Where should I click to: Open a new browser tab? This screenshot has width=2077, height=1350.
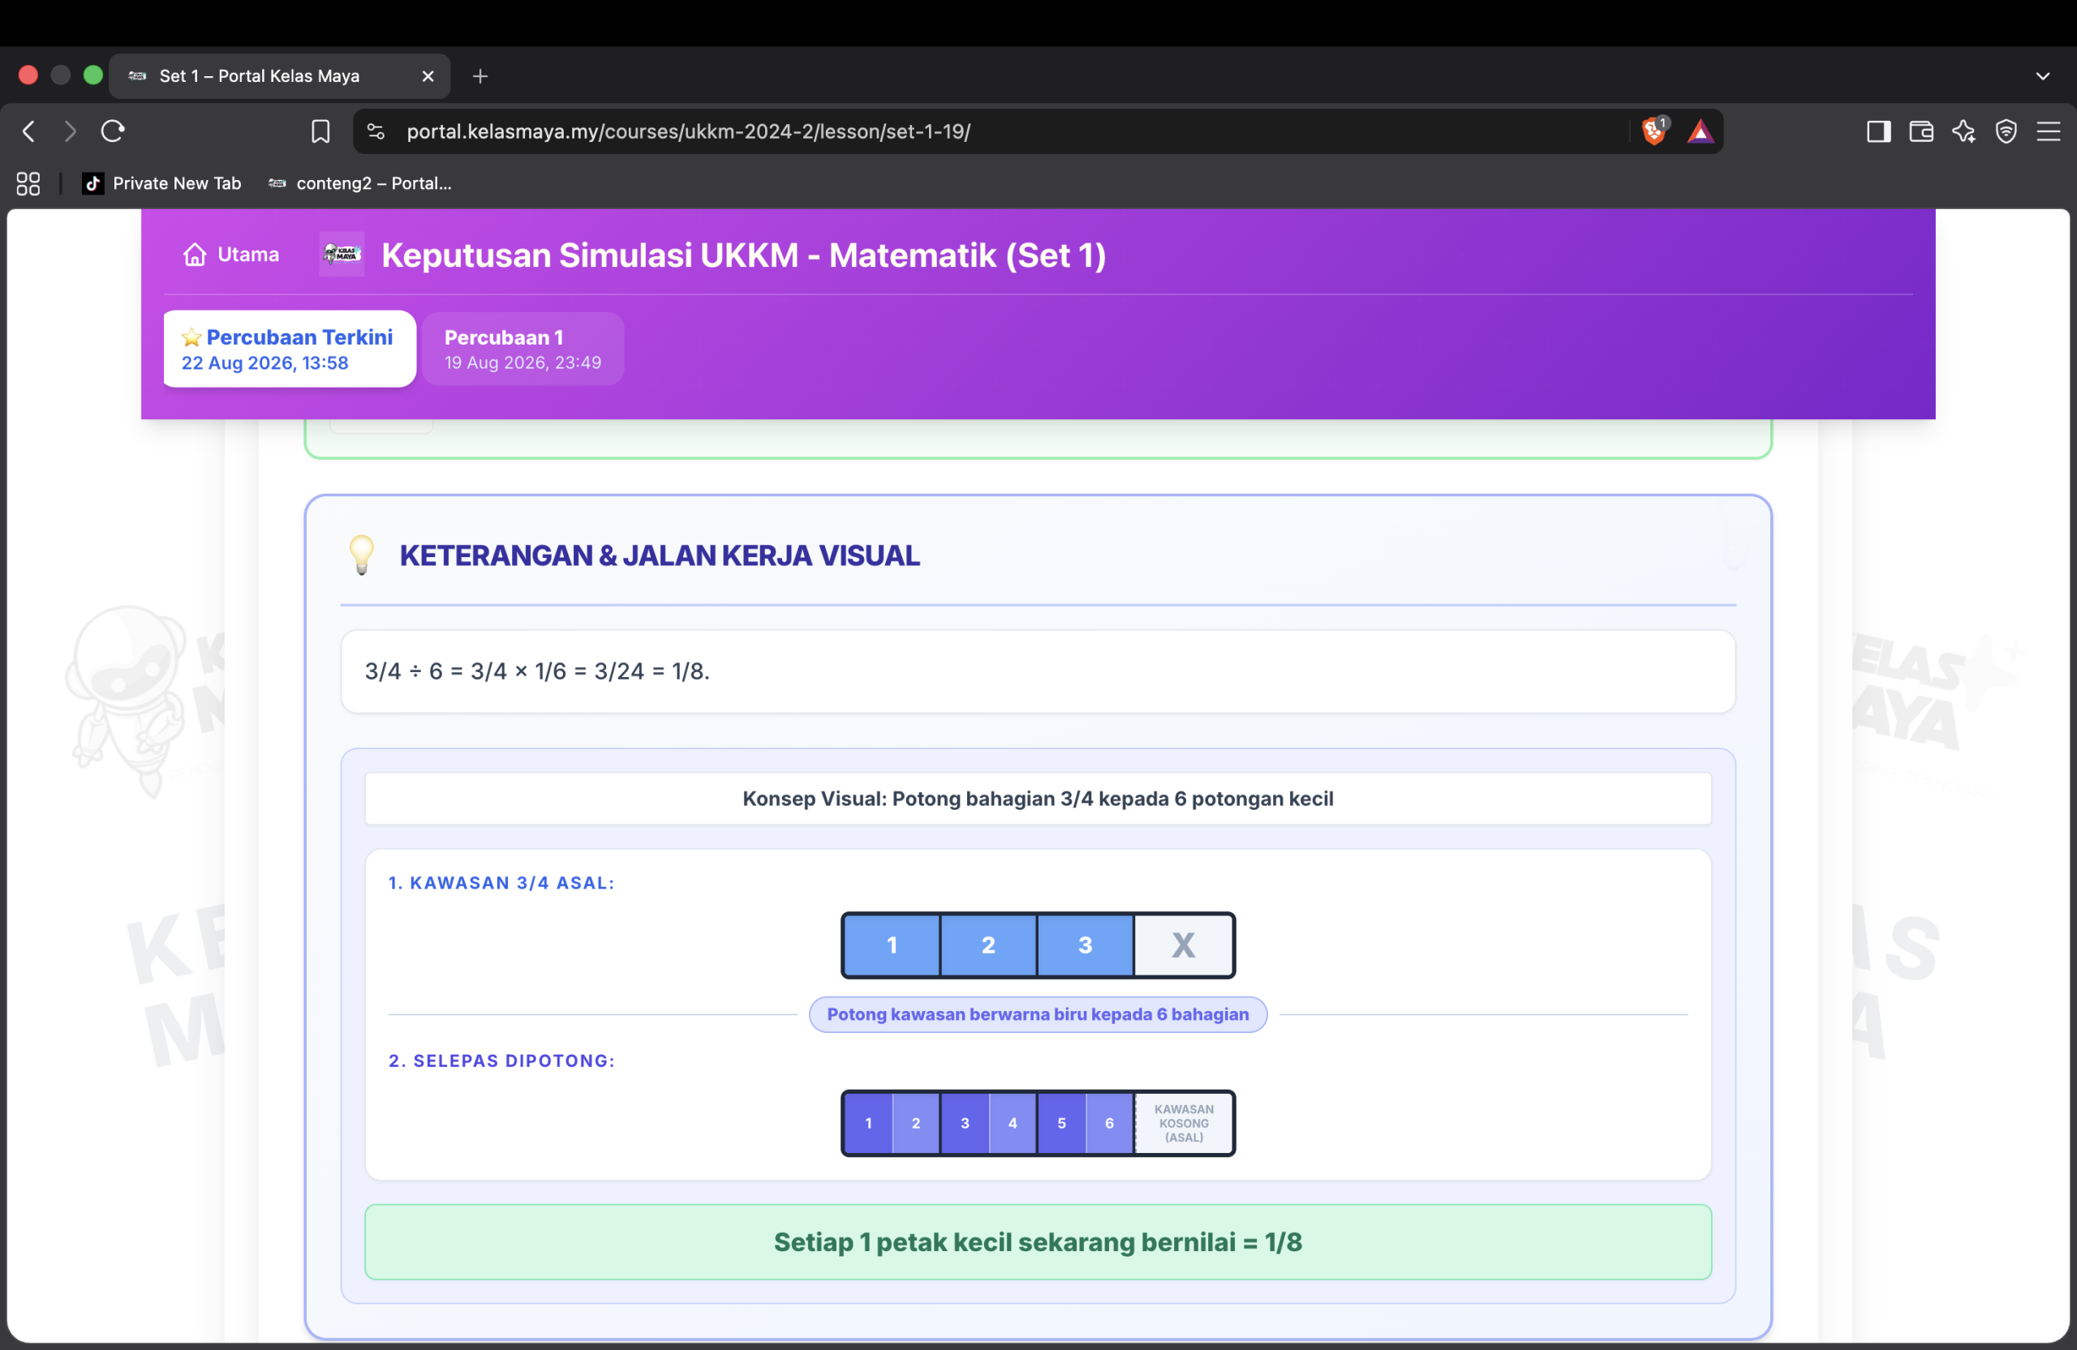pyautogui.click(x=480, y=77)
